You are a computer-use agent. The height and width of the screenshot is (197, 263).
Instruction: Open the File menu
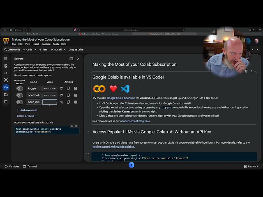[14, 44]
